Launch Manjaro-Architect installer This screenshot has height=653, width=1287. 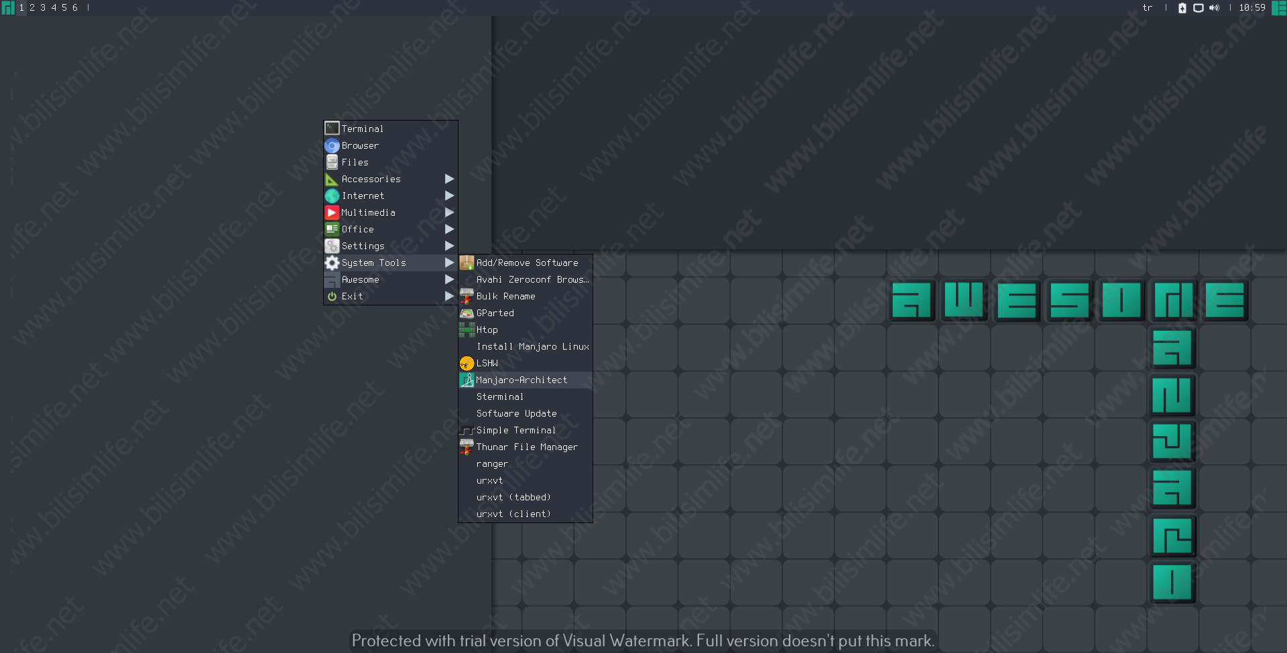pyautogui.click(x=526, y=380)
